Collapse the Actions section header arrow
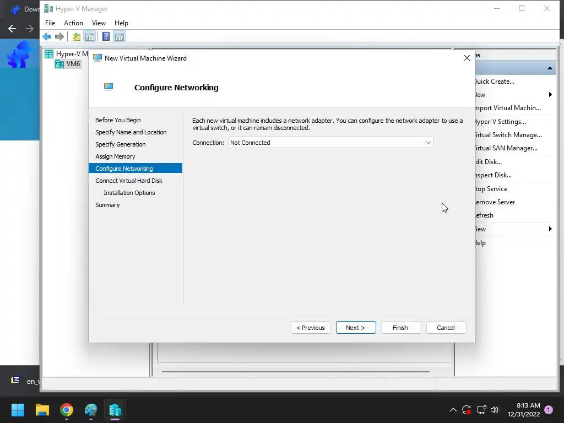Screen dimensions: 564x423 550,68
